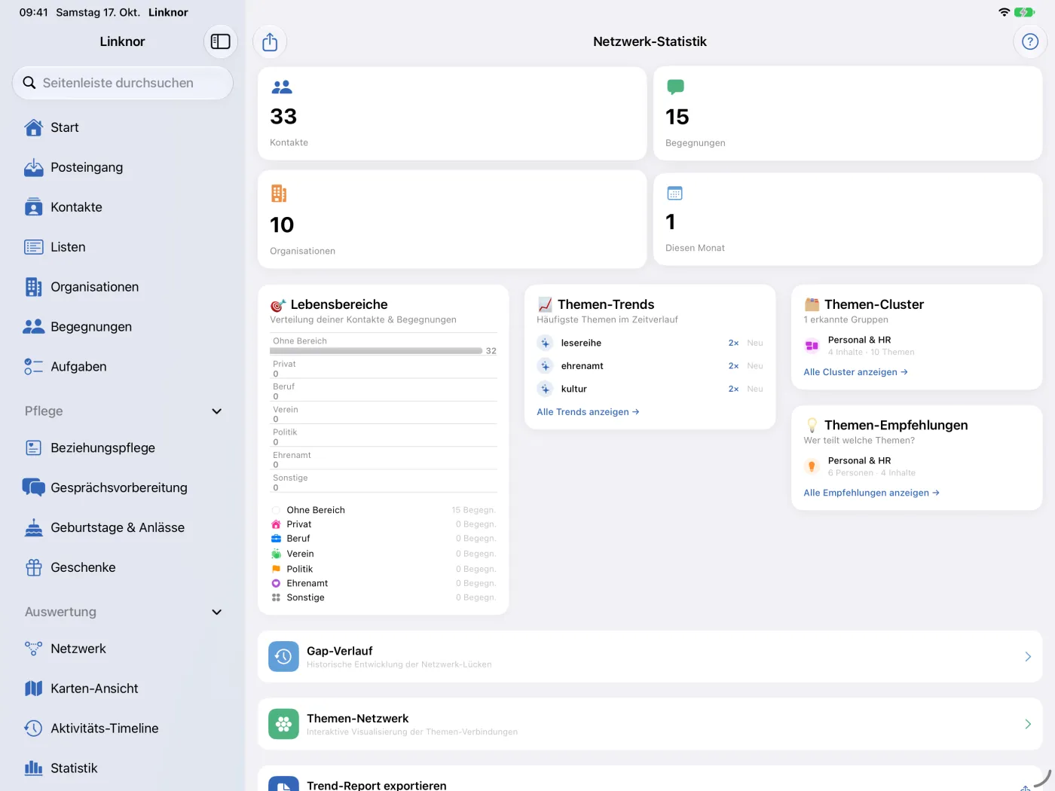
Task: Collapse the Auswertung sidebar section
Action: coord(217,612)
